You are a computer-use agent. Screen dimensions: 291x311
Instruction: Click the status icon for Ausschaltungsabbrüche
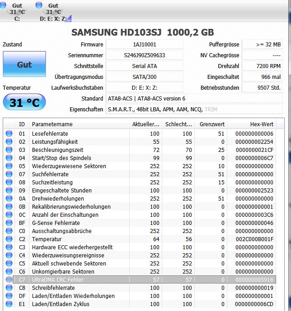pyautogui.click(x=9, y=231)
